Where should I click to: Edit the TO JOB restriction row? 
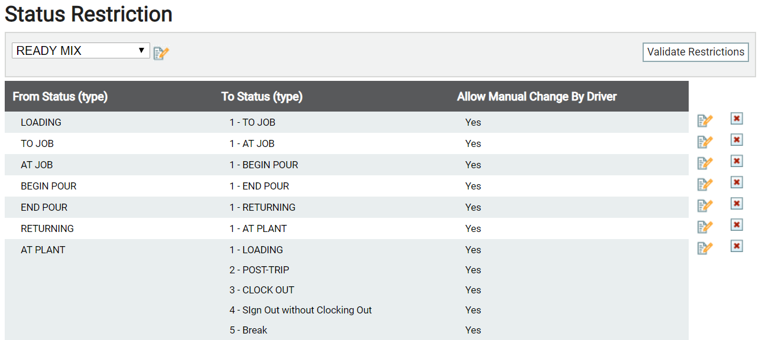click(x=705, y=142)
